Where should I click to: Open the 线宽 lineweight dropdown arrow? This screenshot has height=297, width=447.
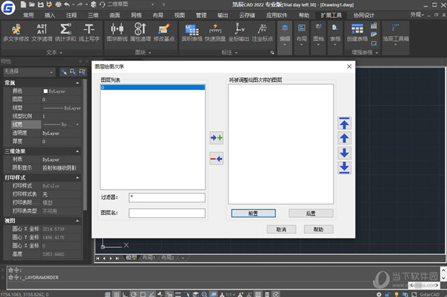(77, 124)
